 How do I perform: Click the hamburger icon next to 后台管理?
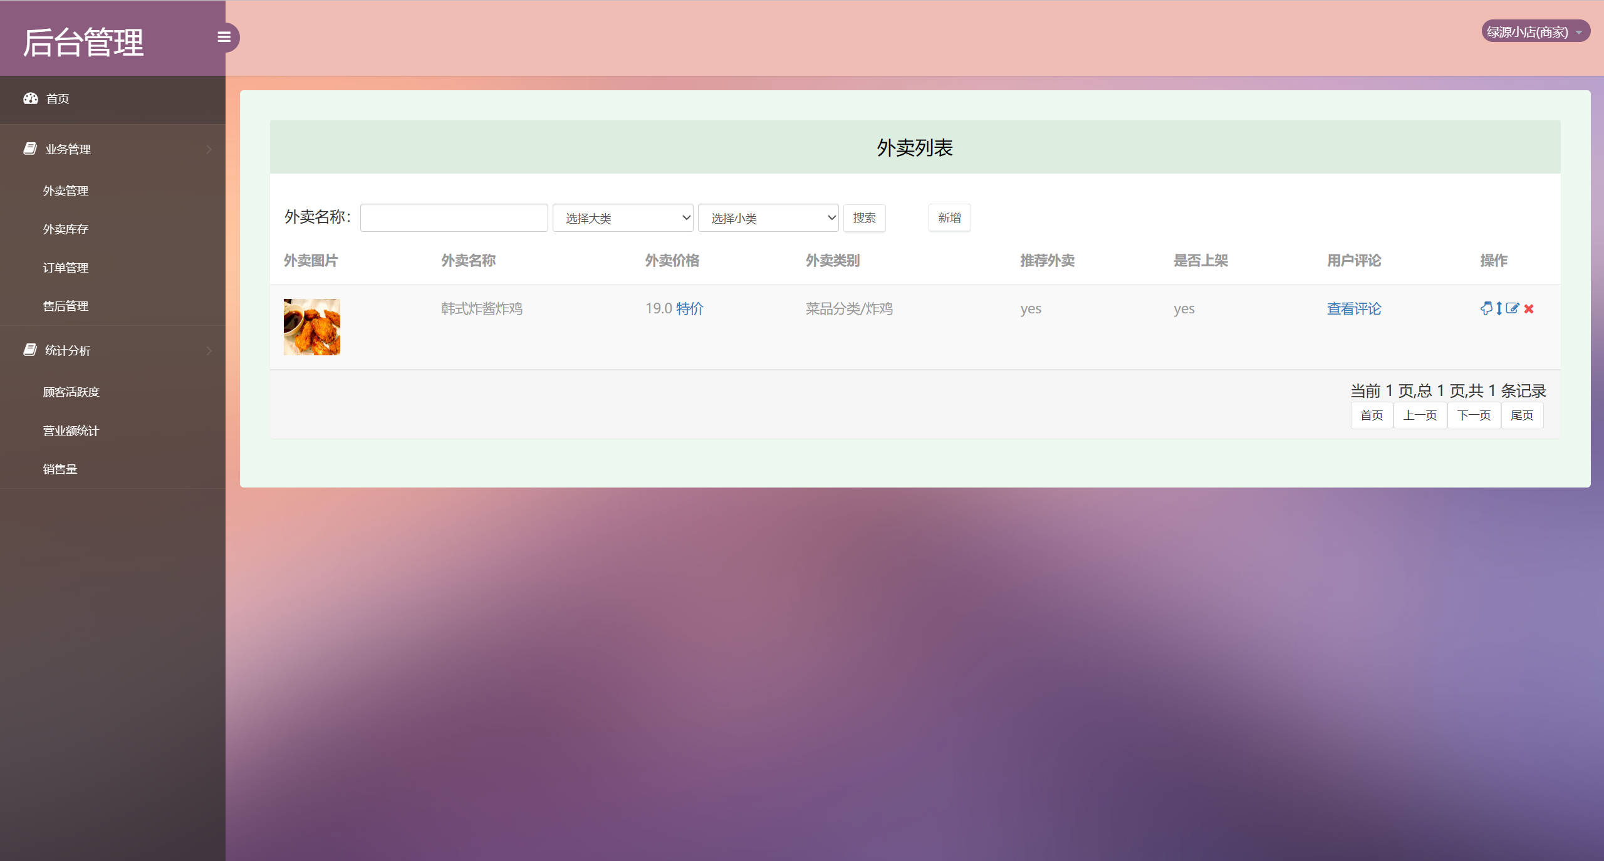coord(224,37)
